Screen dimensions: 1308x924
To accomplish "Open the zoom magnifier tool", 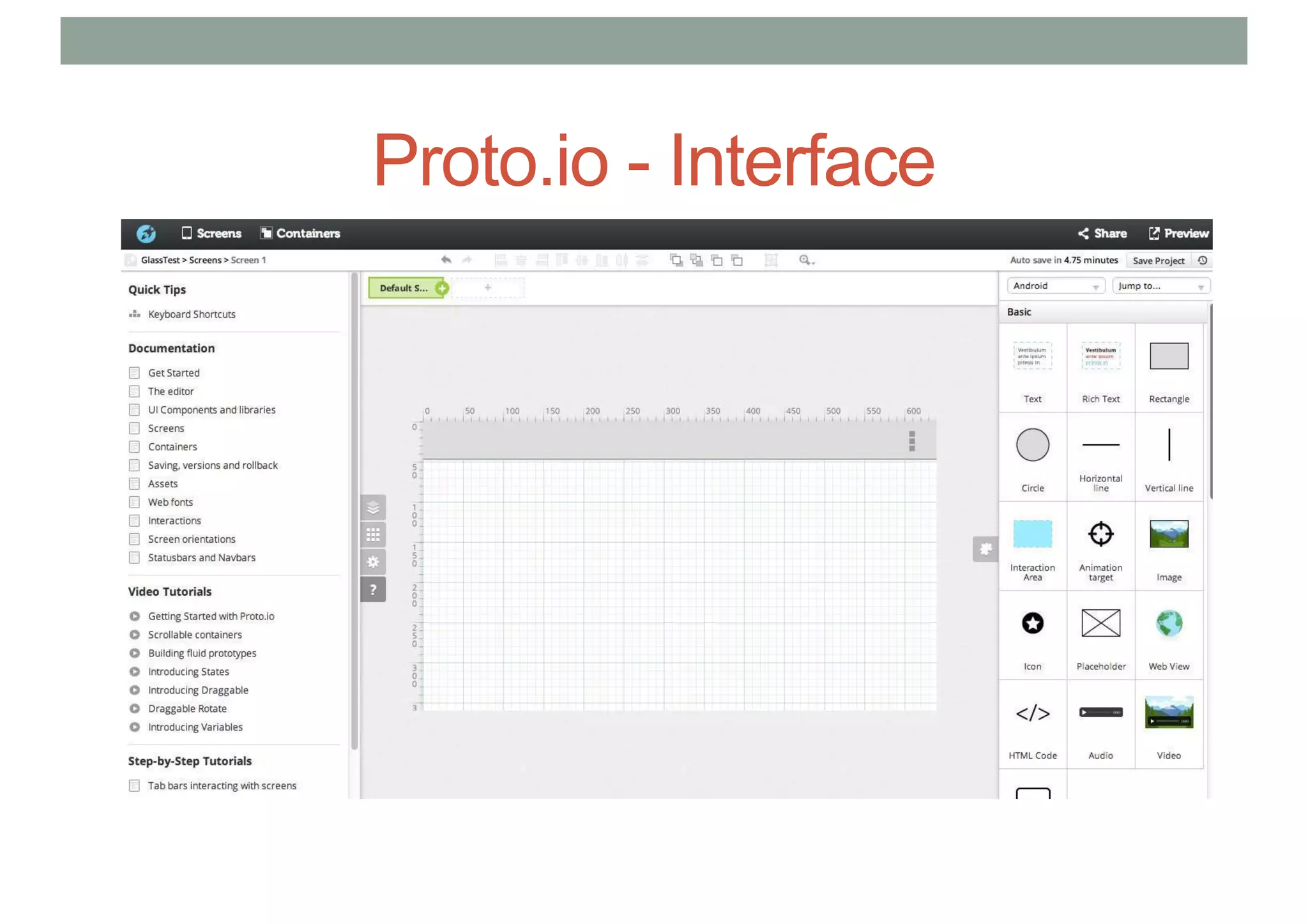I will (806, 260).
